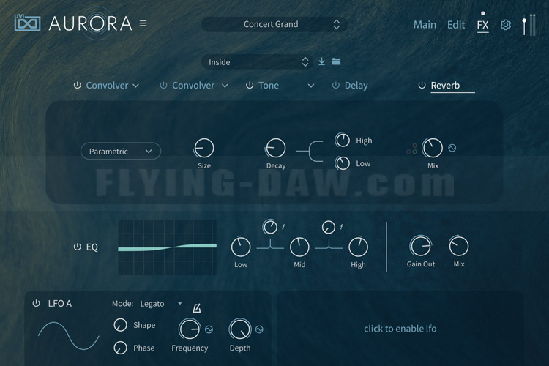Open the Inside FX preset dropdown
This screenshot has width=549, height=366.
(x=257, y=62)
